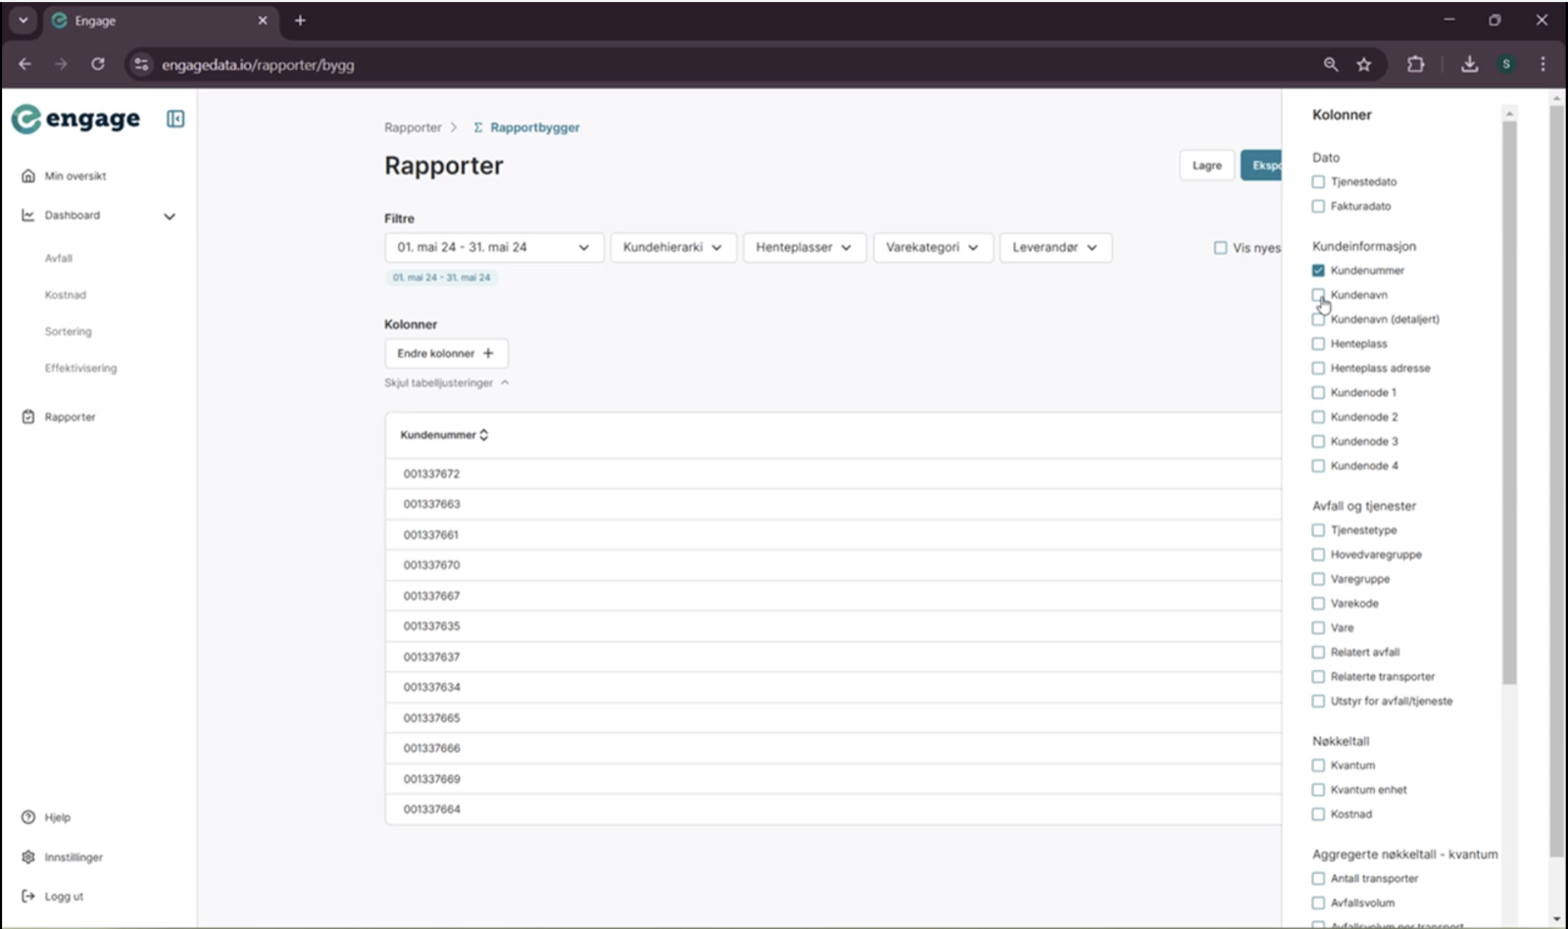Click the Innstillinger gear icon

click(x=28, y=857)
